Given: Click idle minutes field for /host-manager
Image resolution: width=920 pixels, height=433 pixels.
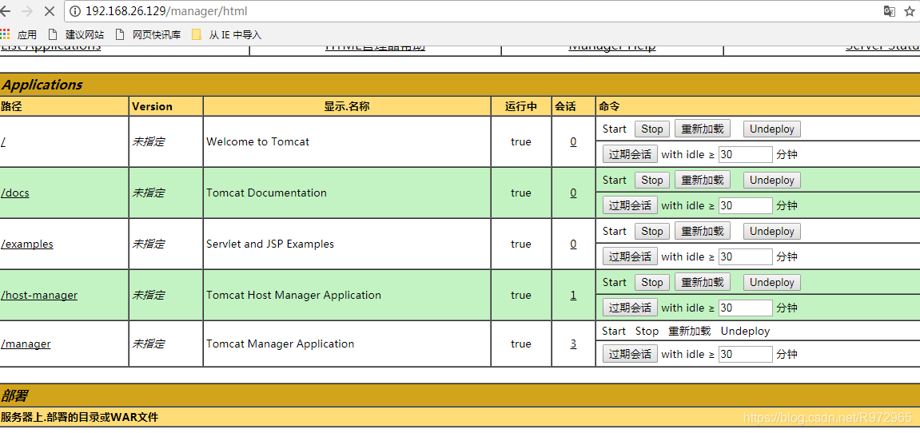Looking at the screenshot, I should click(745, 308).
